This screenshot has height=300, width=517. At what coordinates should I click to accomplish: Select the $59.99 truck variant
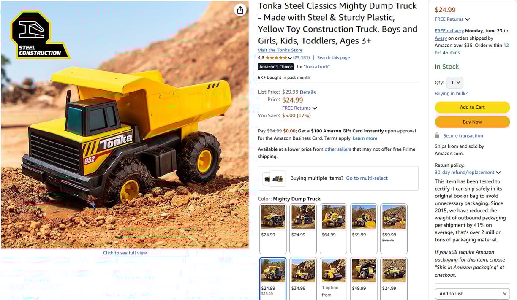tap(394, 229)
